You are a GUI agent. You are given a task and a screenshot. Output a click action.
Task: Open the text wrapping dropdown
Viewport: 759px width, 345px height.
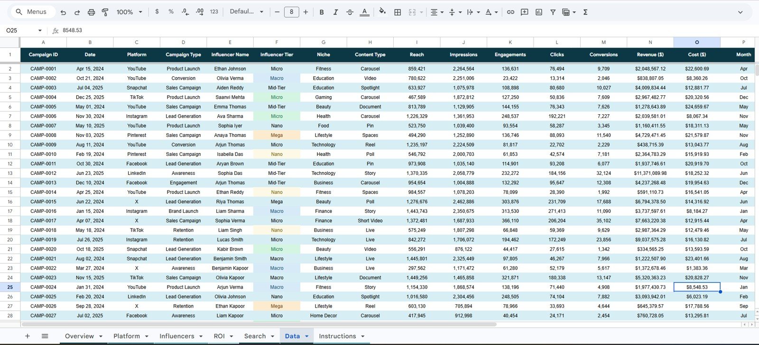[473, 12]
